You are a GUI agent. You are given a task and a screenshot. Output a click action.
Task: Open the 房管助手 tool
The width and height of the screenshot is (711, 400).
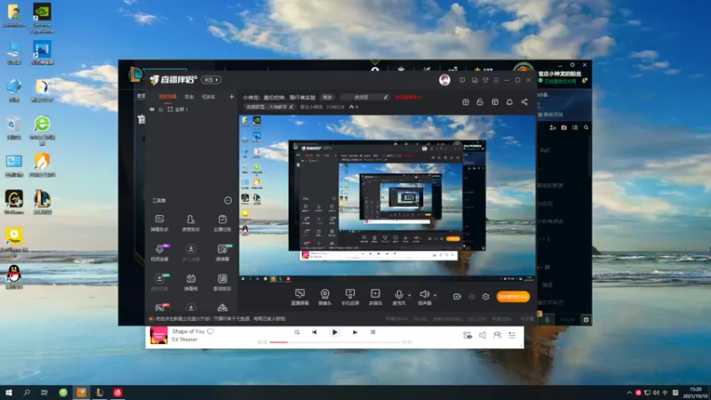click(x=190, y=223)
